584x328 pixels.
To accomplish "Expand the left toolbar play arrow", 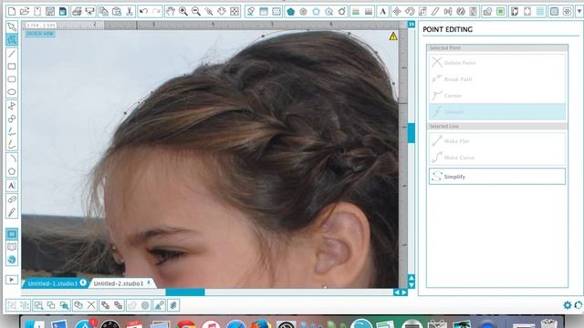I will pyautogui.click(x=12, y=280).
